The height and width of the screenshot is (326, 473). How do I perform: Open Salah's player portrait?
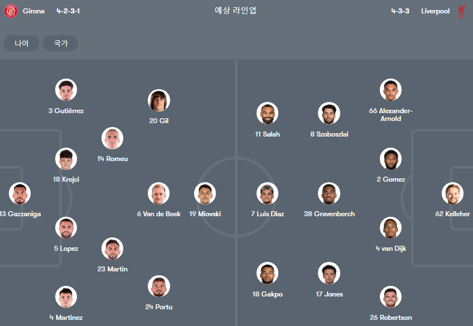(267, 113)
